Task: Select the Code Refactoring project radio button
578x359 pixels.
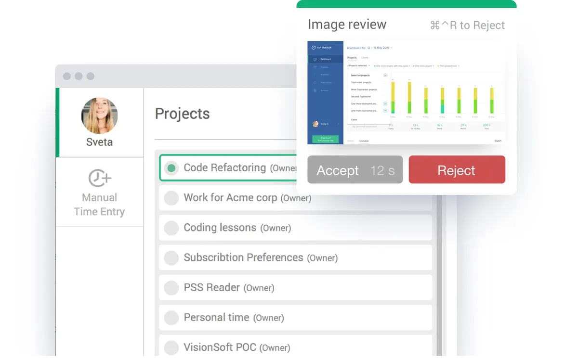Action: coord(171,168)
